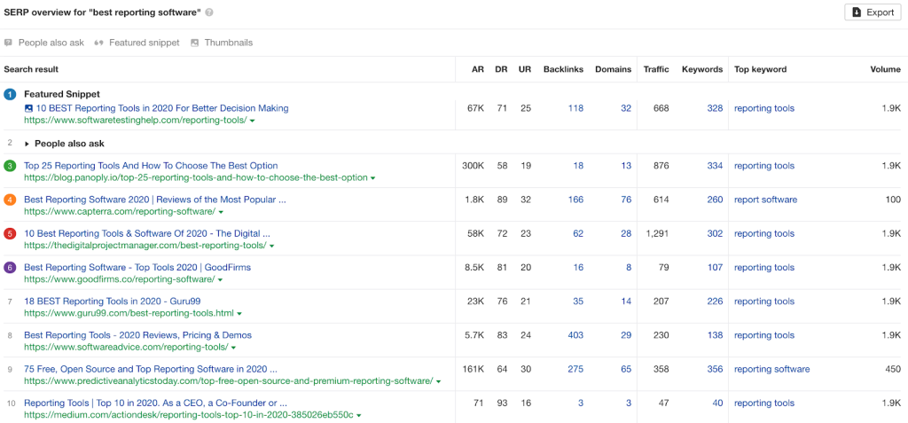Open 10 BEST Reporting Tools in 2020 result
The height and width of the screenshot is (423, 908).
[x=162, y=108]
